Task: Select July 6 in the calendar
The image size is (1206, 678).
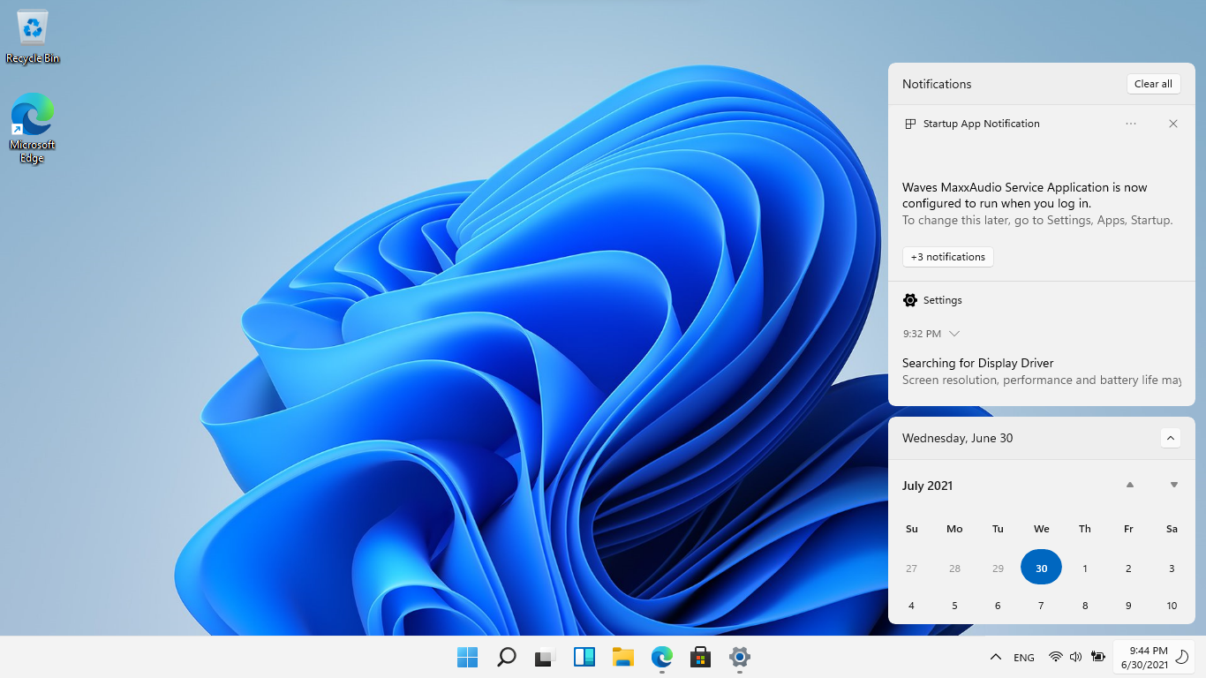Action: [x=998, y=606]
